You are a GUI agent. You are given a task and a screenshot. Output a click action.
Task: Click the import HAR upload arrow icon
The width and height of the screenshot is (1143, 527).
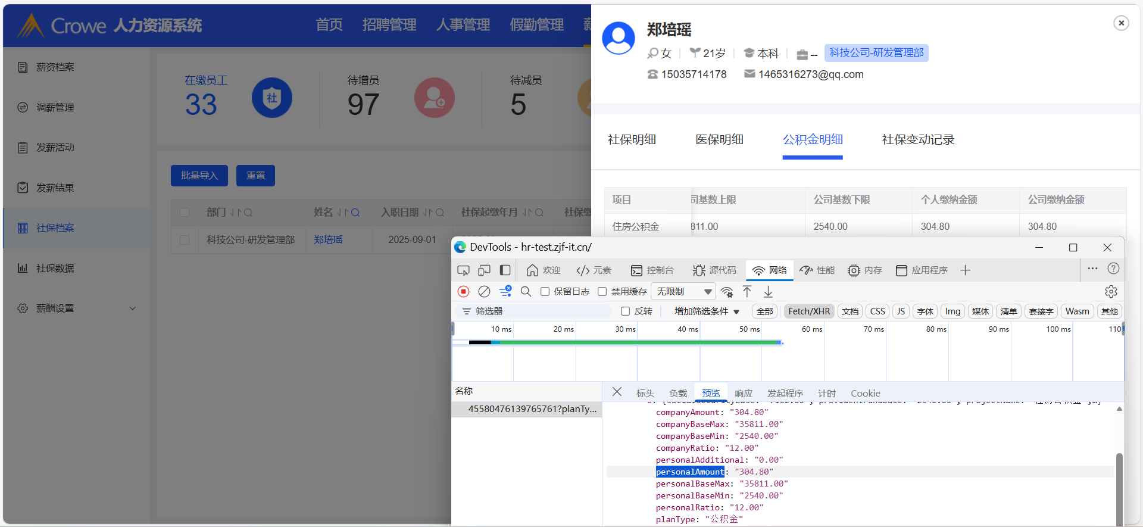pyautogui.click(x=747, y=291)
